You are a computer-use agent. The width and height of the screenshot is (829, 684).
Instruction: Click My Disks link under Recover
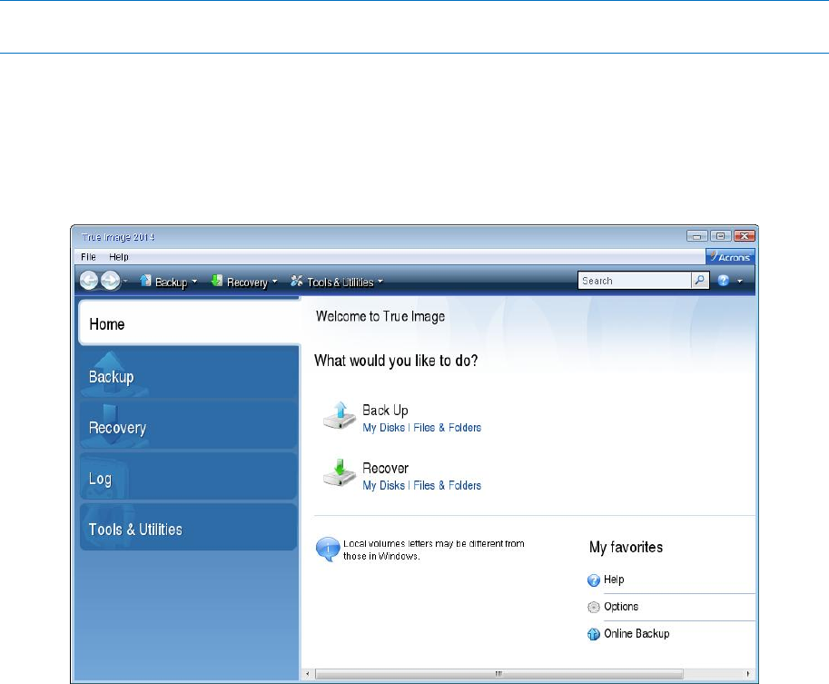pyautogui.click(x=383, y=485)
